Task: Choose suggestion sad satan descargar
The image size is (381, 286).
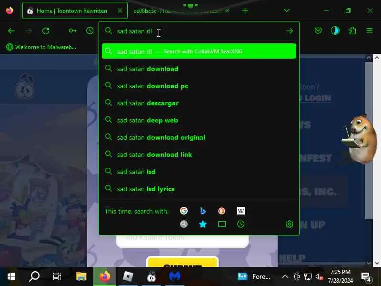Action: tap(199, 103)
